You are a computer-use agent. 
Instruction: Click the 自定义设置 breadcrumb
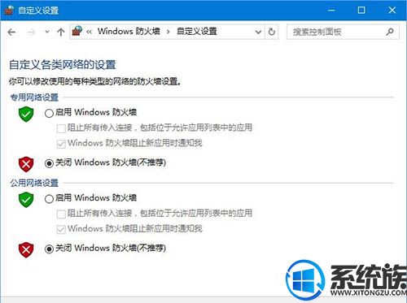point(197,32)
